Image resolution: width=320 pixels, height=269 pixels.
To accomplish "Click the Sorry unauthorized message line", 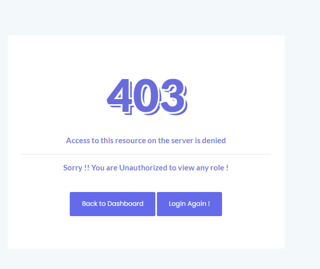I will 146,168.
